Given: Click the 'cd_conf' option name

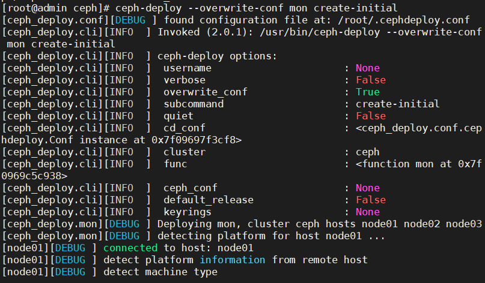Looking at the screenshot, I should coord(185,128).
